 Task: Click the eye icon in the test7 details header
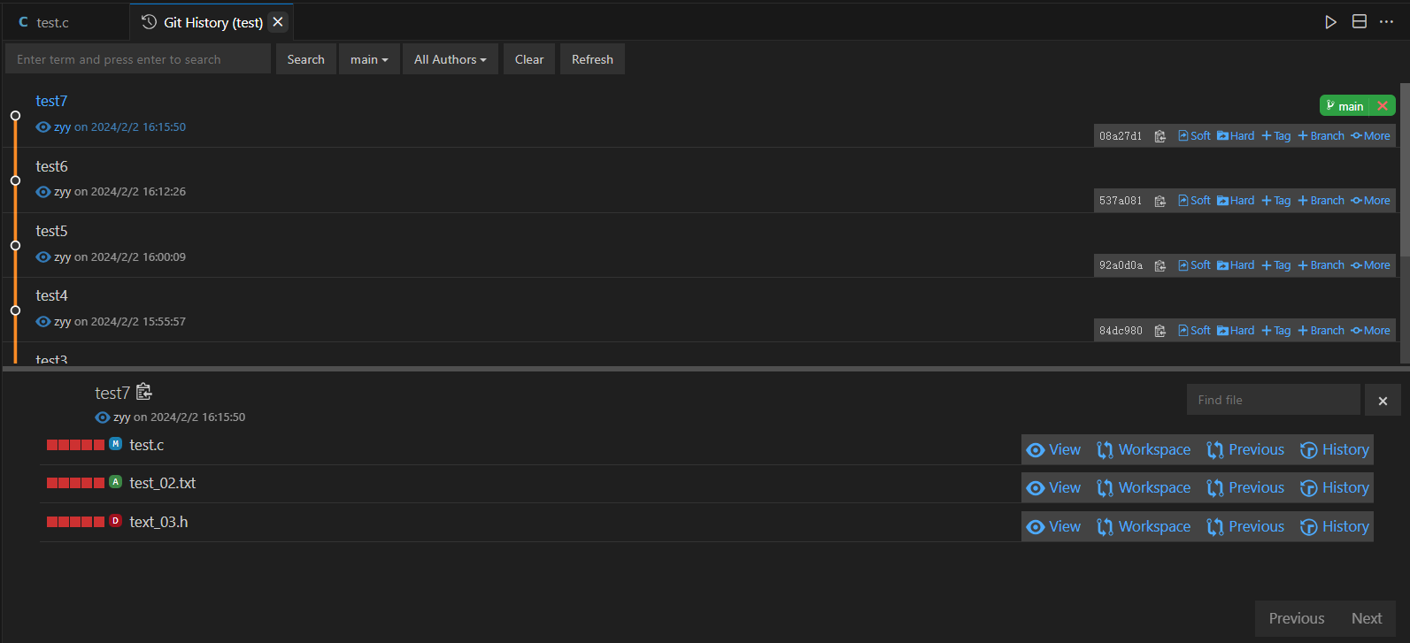102,417
